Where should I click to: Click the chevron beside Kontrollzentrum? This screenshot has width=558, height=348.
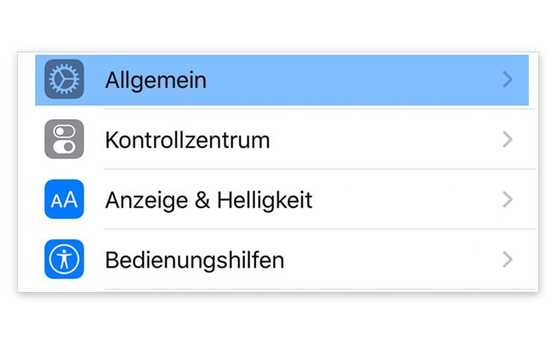coord(507,140)
